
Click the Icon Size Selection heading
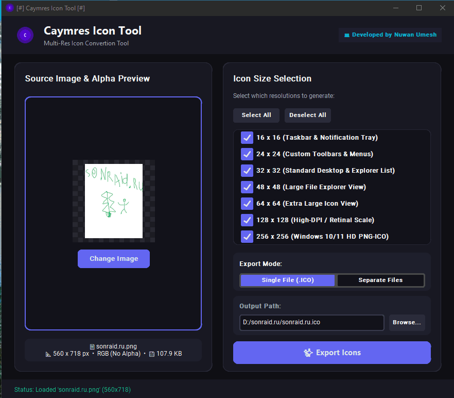(272, 78)
